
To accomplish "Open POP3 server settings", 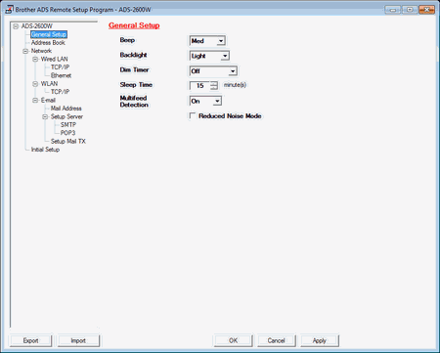I will [67, 133].
